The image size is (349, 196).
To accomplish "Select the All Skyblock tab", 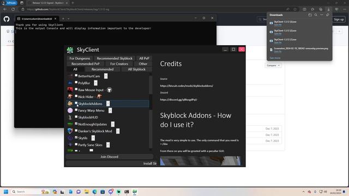I will click(137, 69).
